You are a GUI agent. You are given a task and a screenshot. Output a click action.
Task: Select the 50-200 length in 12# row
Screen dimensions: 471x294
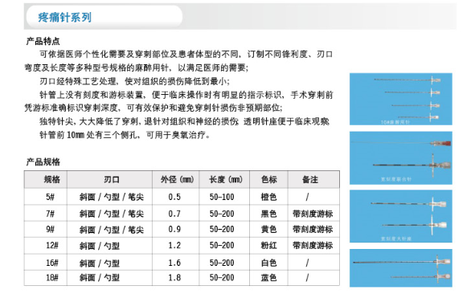pyautogui.click(x=222, y=245)
